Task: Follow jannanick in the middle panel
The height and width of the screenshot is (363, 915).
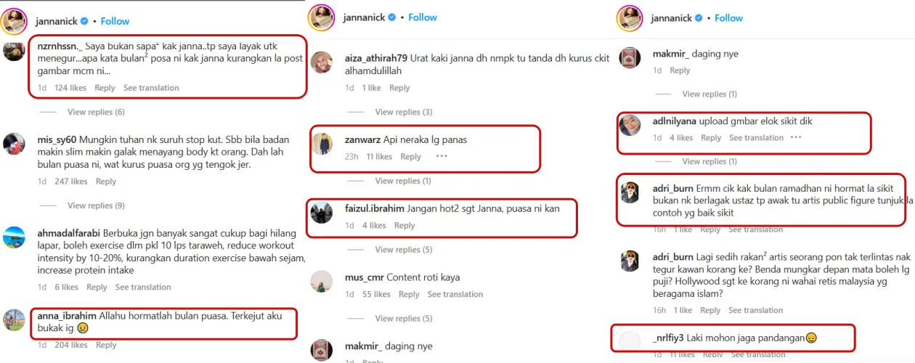Action: [x=423, y=17]
